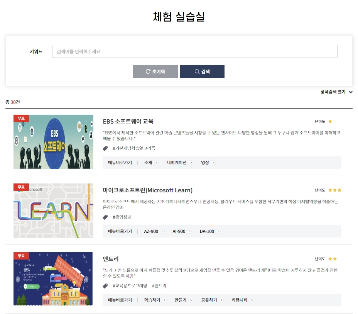358x314 pixels.
Task: Open the EBS 소프트웨어 교육 title
Action: pos(128,121)
